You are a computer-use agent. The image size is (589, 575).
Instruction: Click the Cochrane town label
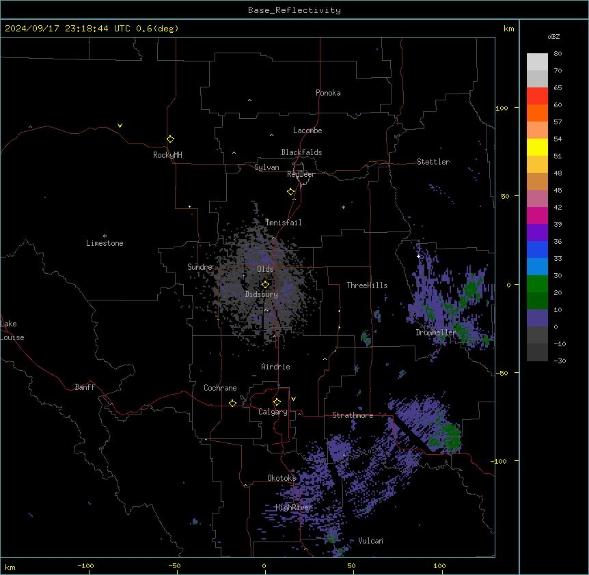(x=220, y=388)
